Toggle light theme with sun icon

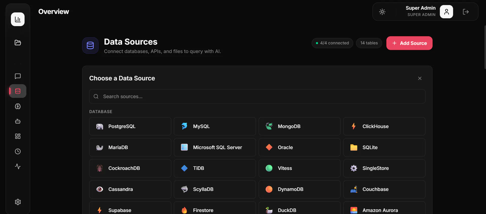point(382,12)
